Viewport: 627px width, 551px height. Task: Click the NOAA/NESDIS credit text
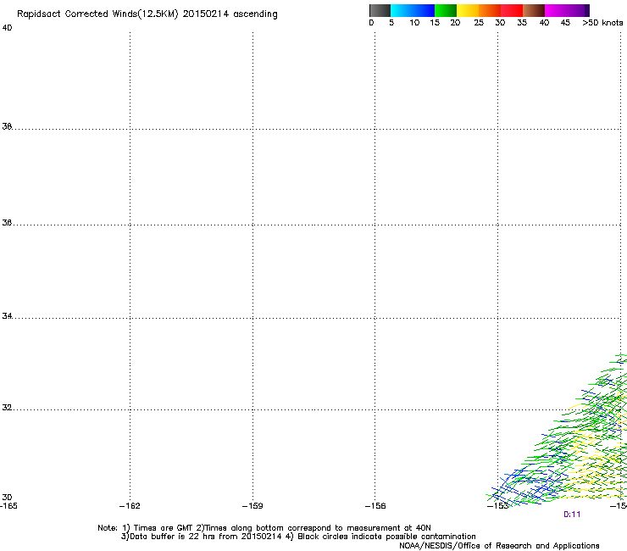pos(499,546)
